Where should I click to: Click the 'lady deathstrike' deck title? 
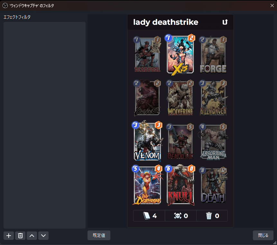click(x=166, y=22)
